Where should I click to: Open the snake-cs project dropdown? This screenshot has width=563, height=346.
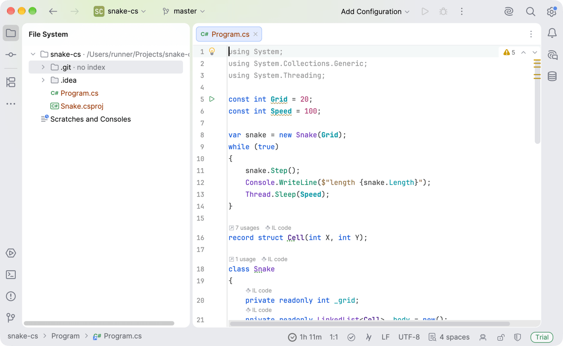pos(120,11)
